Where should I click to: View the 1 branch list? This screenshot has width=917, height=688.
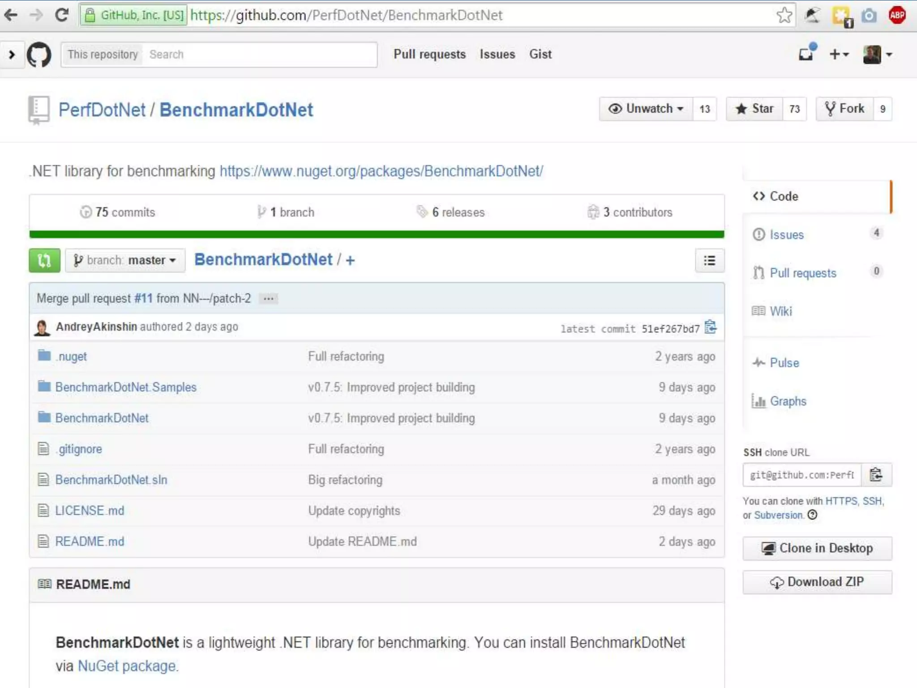[x=286, y=212]
